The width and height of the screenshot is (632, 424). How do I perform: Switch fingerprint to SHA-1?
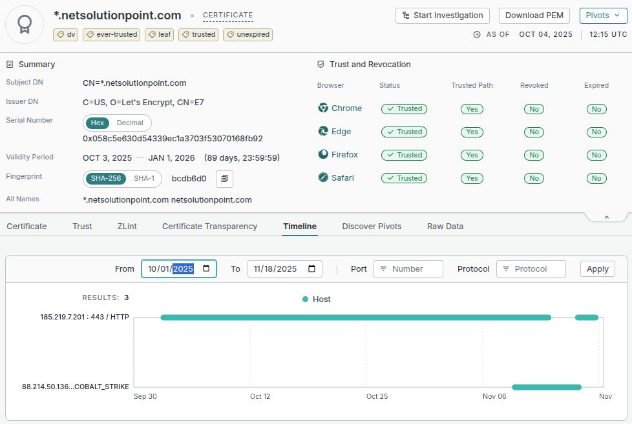(144, 179)
